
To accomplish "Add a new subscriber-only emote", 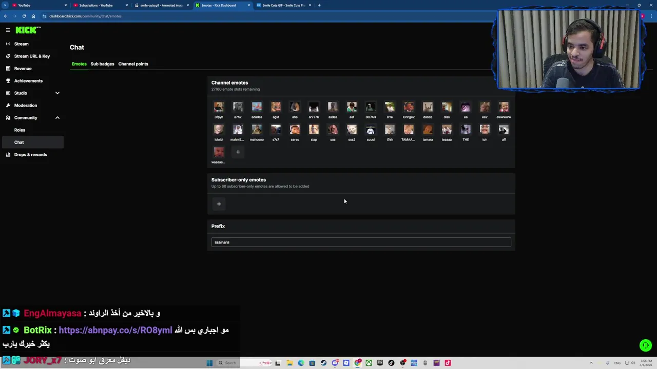I will [x=219, y=204].
